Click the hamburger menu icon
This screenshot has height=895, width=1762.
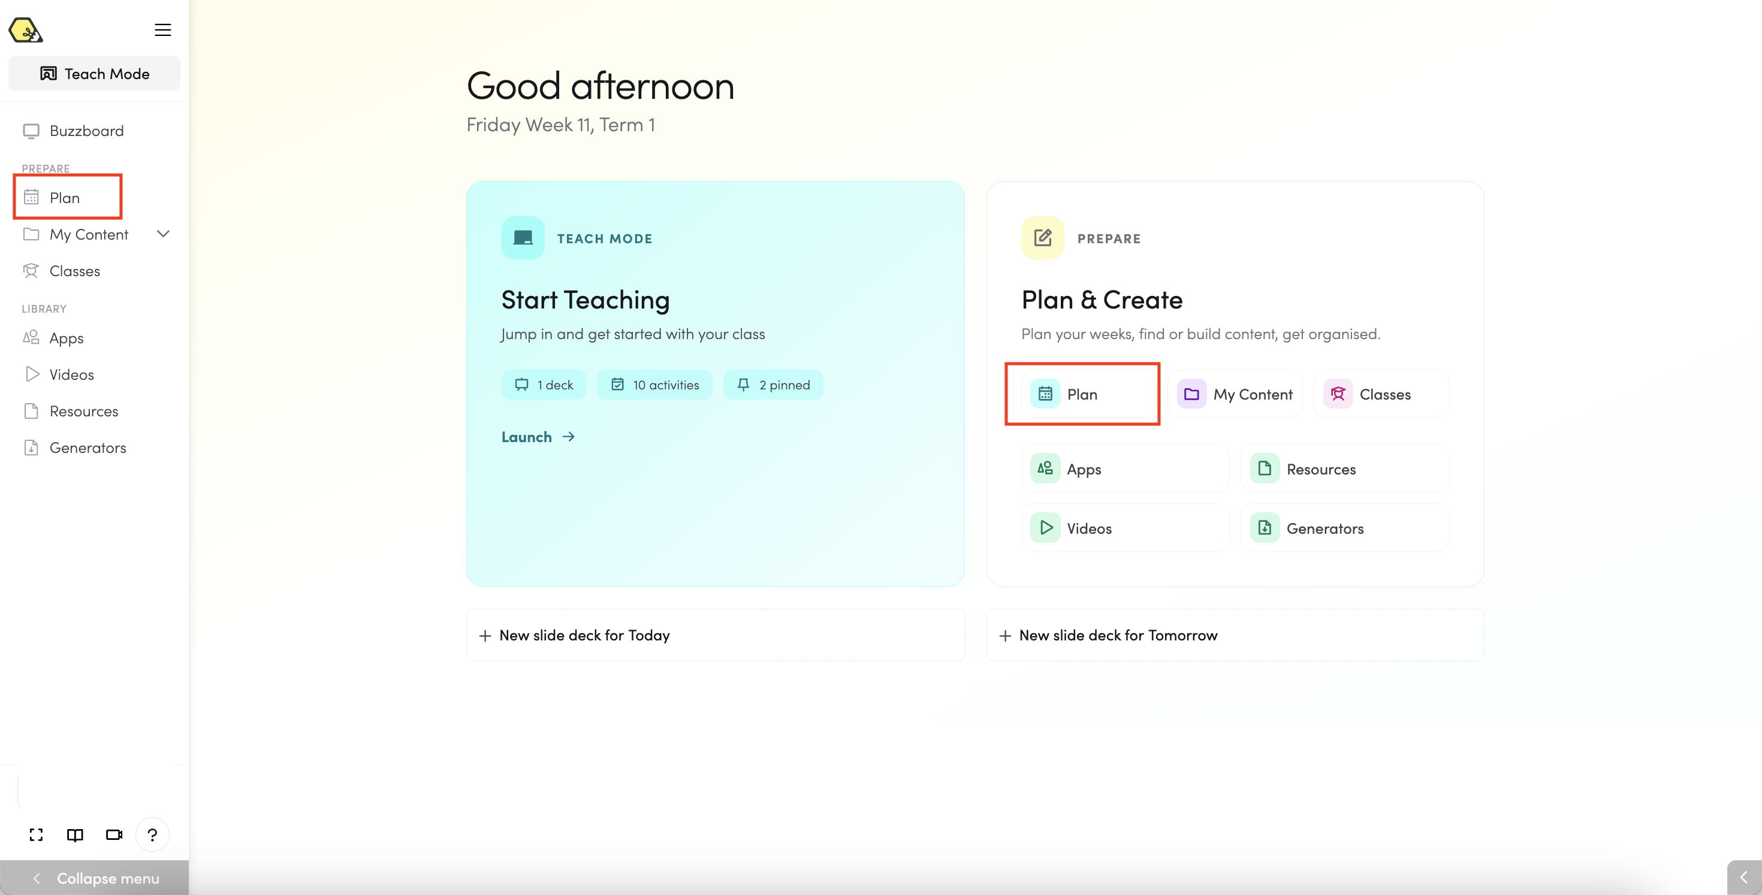tap(163, 29)
